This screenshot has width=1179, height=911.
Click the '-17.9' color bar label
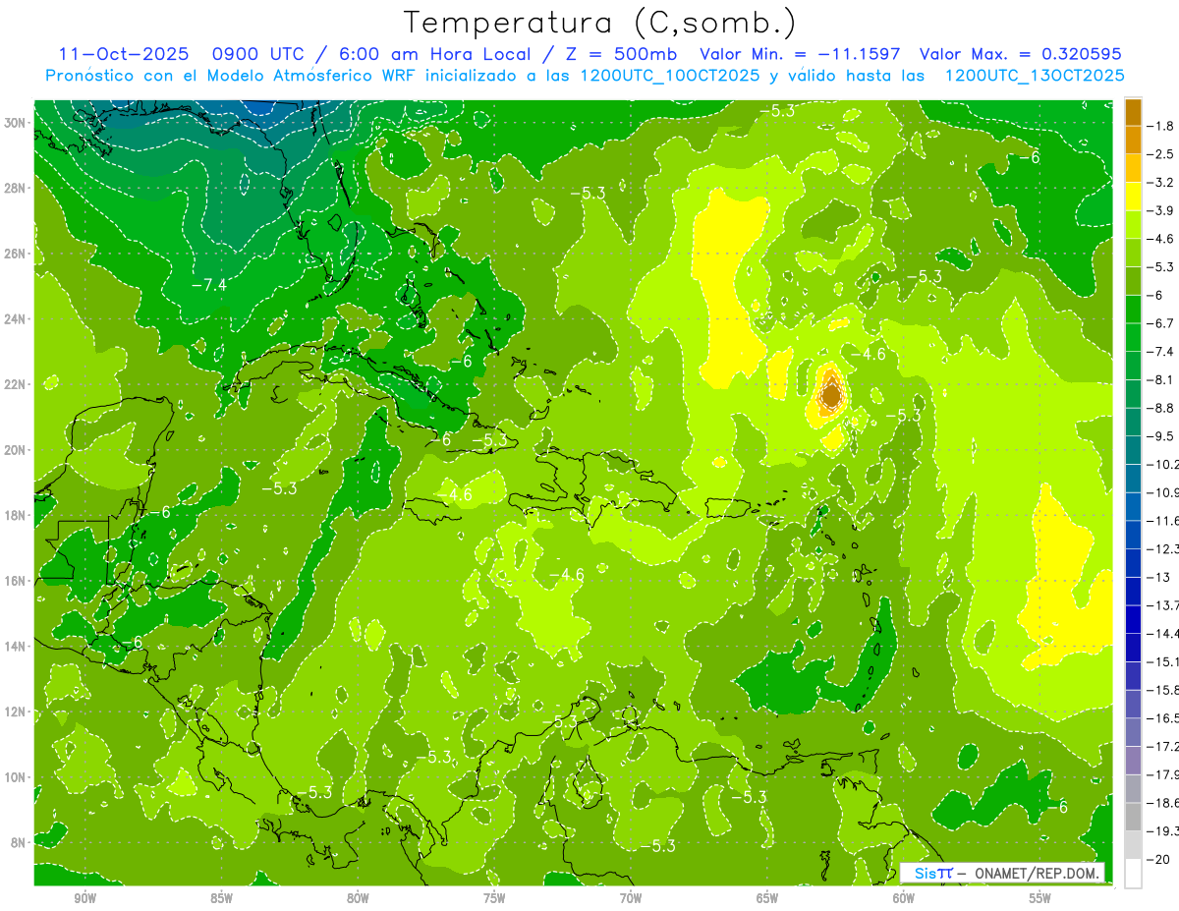tap(1161, 774)
